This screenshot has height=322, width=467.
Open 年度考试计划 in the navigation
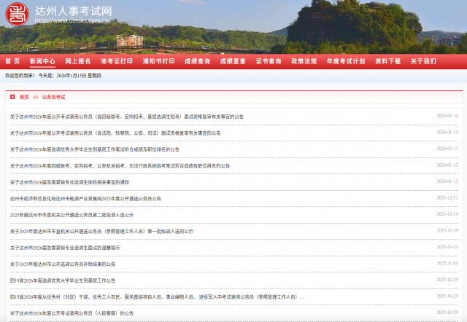click(345, 61)
